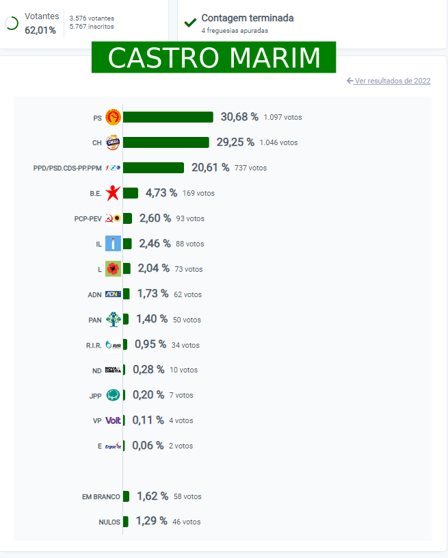
Task: Click the CH Chega party logo
Action: click(113, 142)
